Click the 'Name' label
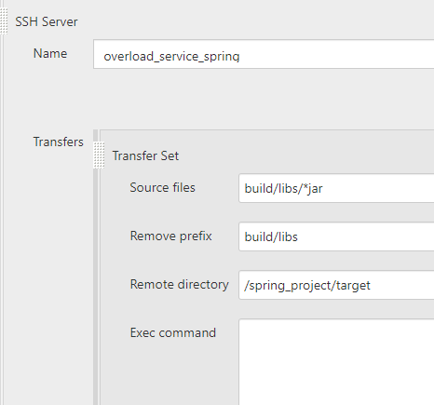This screenshot has width=434, height=405. (50, 53)
